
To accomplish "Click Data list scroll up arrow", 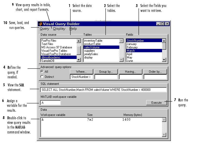I will [x=164, y=120].
